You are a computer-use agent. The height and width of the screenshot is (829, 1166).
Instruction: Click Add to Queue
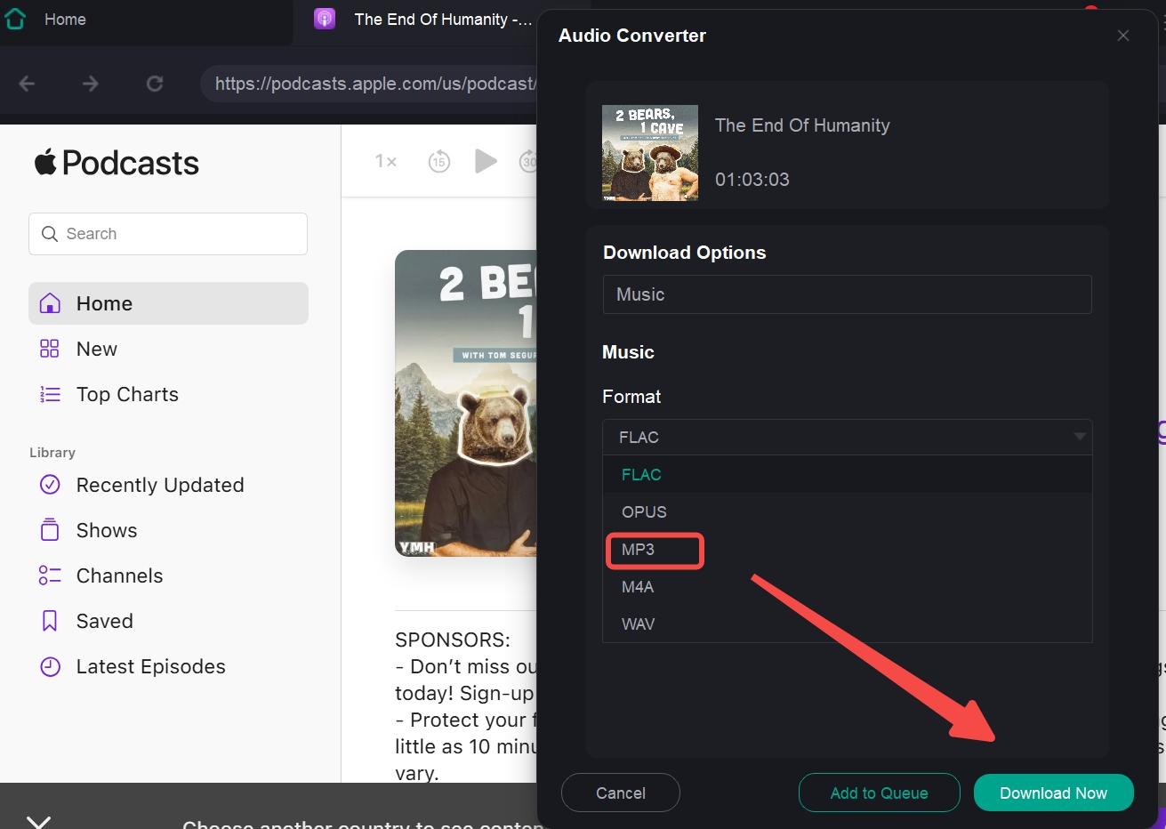click(x=879, y=793)
